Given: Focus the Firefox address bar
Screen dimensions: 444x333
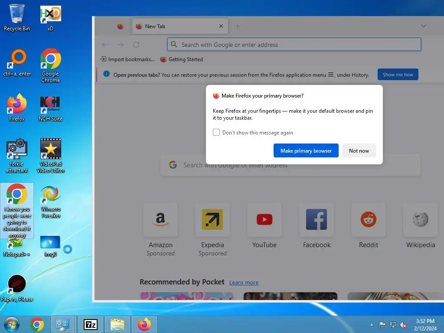Looking at the screenshot, I should pyautogui.click(x=294, y=45).
